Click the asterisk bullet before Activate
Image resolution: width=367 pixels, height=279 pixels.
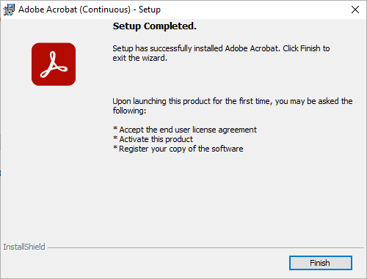point(115,138)
